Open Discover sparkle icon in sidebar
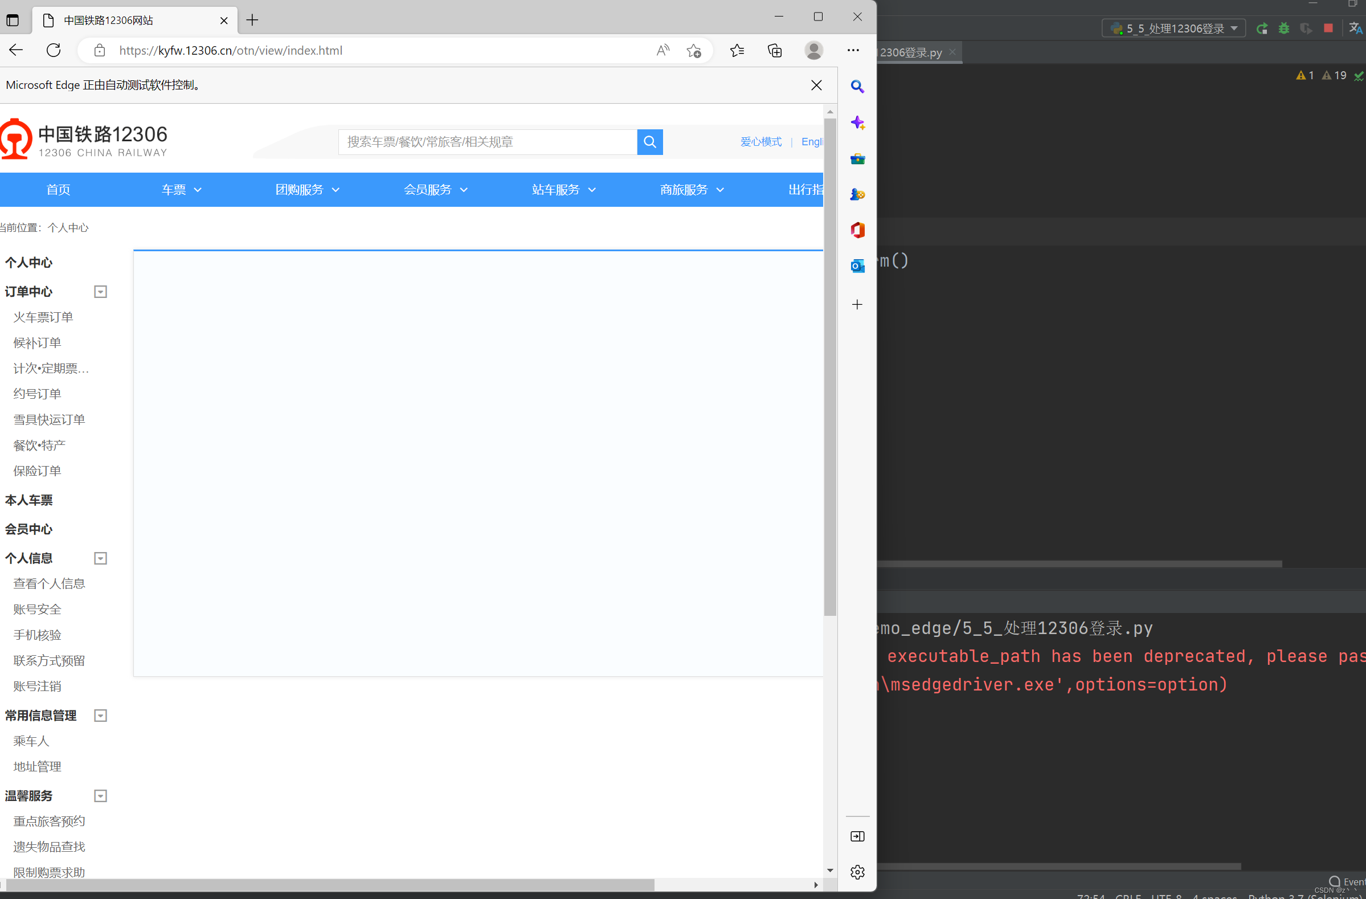 click(x=857, y=123)
